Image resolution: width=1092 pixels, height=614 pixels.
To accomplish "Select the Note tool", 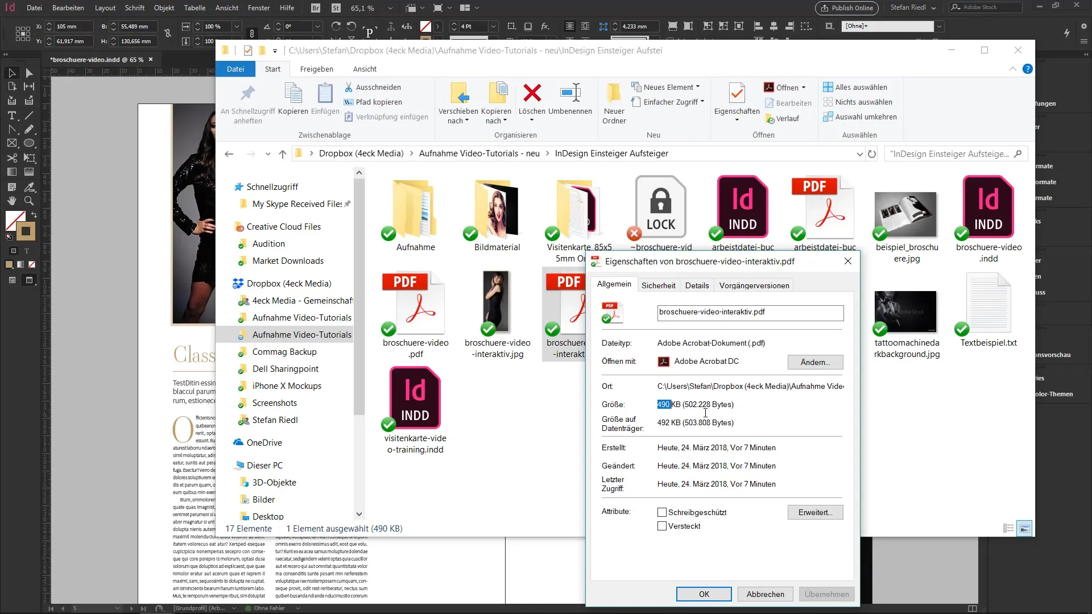I will pyautogui.click(x=11, y=186).
